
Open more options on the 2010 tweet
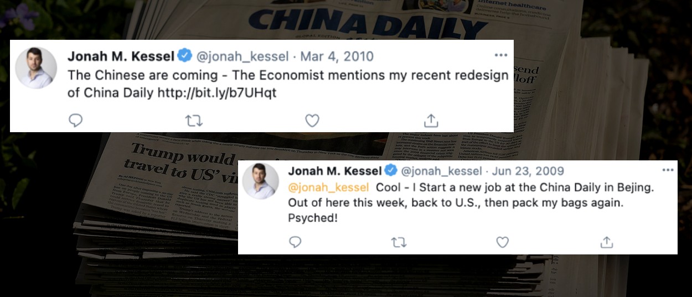tap(501, 55)
